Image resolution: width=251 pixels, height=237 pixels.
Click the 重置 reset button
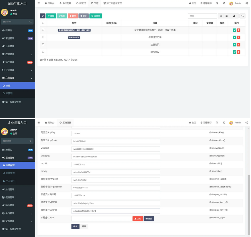point(84,226)
